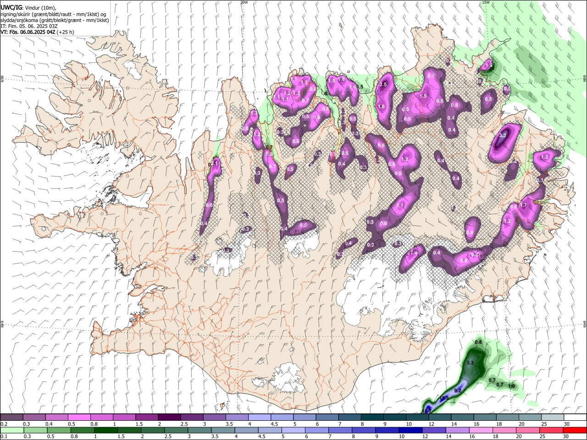Select the first dusky purple swatch of the upper legend
Image resolution: width=587 pixels, height=440 pixels.
coord(11,418)
